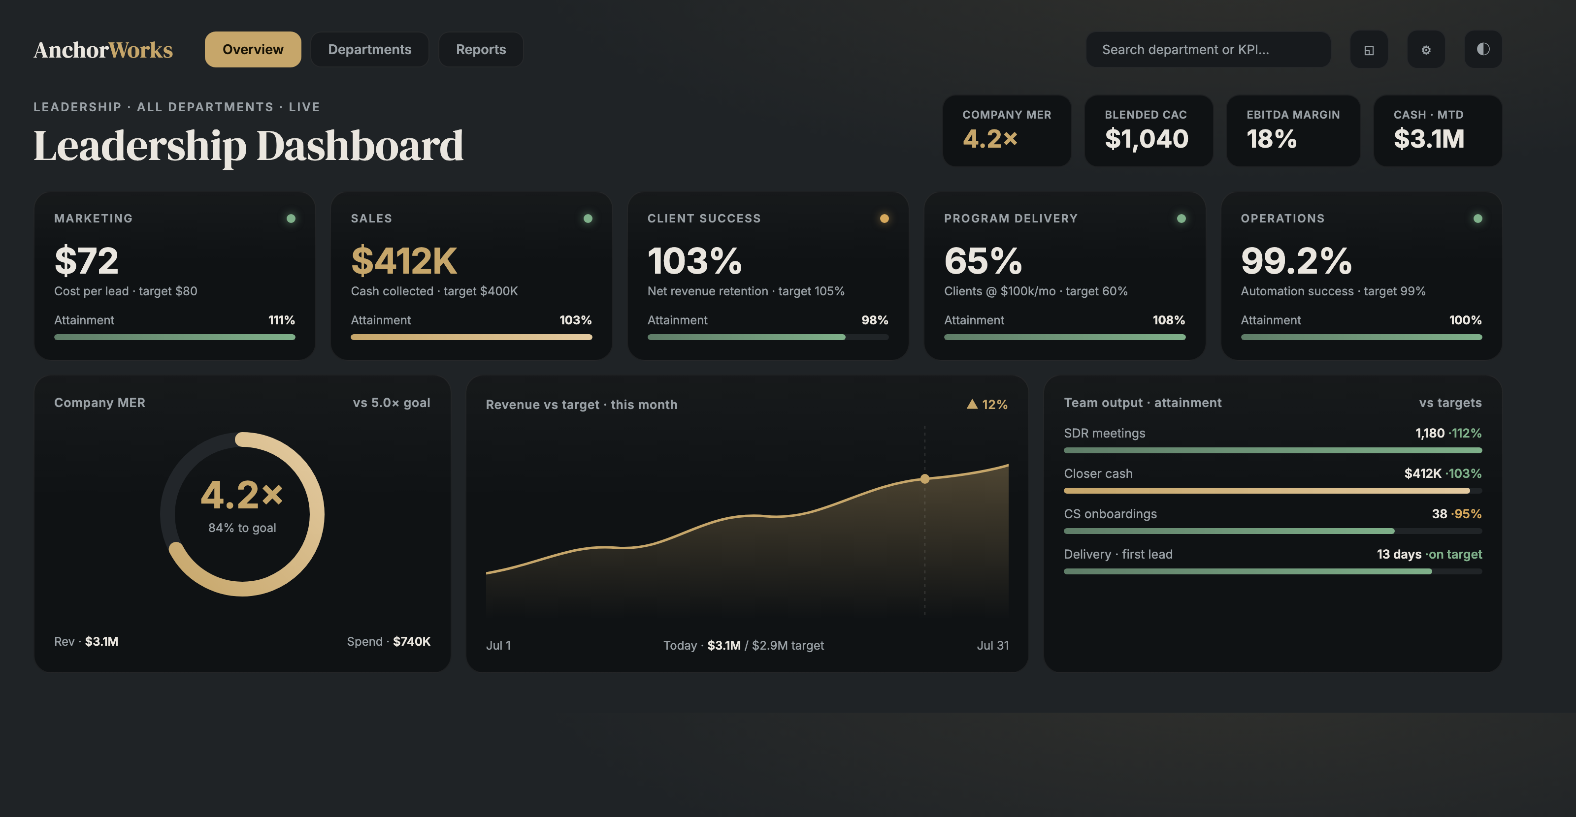Click the SDR meetings progress bar

point(1273,450)
